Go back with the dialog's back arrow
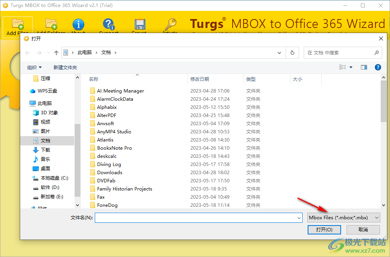 pos(28,53)
